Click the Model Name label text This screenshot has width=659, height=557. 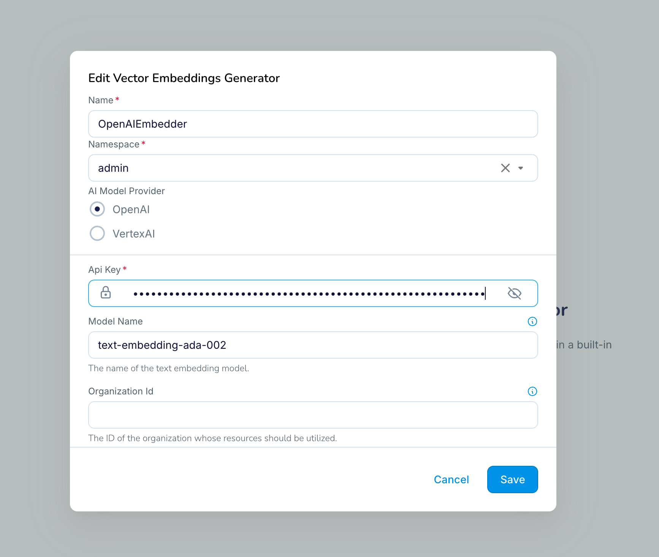(115, 321)
